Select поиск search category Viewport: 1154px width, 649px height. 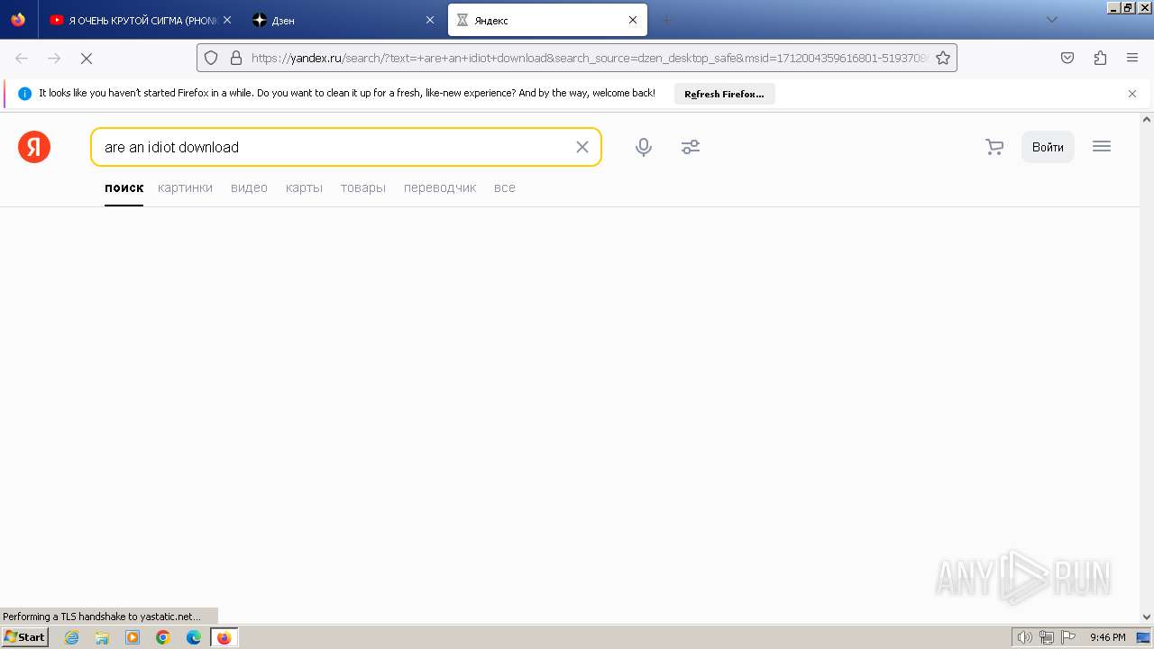tap(124, 187)
